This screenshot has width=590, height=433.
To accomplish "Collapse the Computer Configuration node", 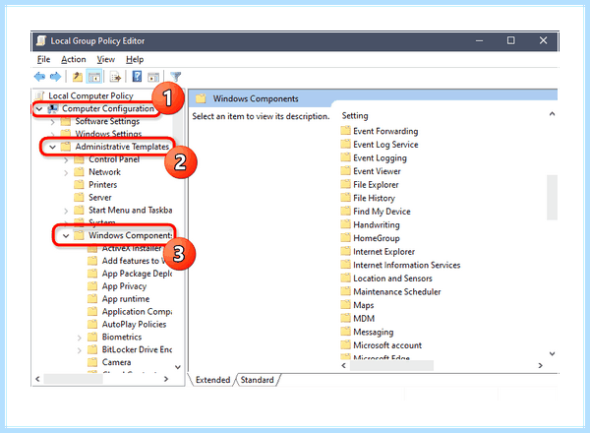I will (39, 109).
